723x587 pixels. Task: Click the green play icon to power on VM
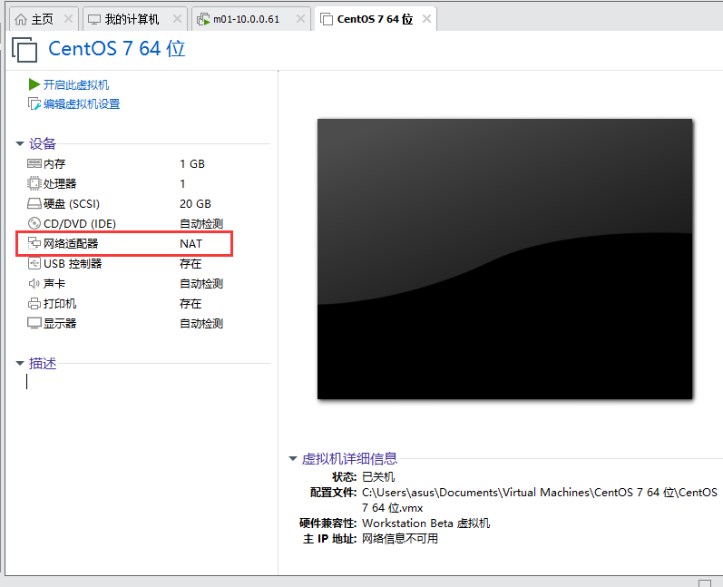(34, 84)
